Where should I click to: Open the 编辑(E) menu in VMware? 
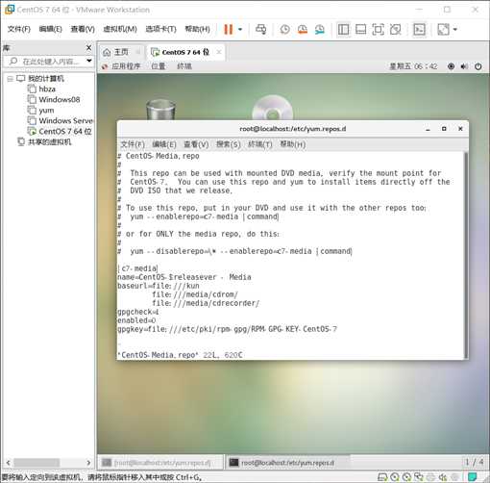click(50, 29)
